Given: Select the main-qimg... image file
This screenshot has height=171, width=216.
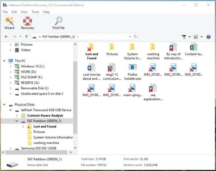Looking at the screenshot, I should coord(133,90).
